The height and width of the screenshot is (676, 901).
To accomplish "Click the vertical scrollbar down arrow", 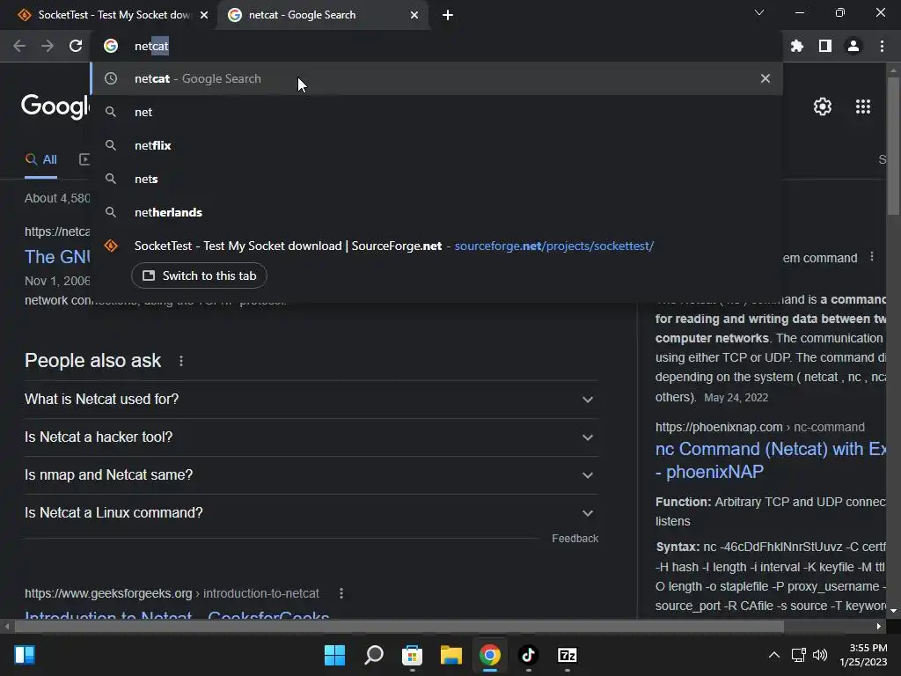I will [x=893, y=611].
